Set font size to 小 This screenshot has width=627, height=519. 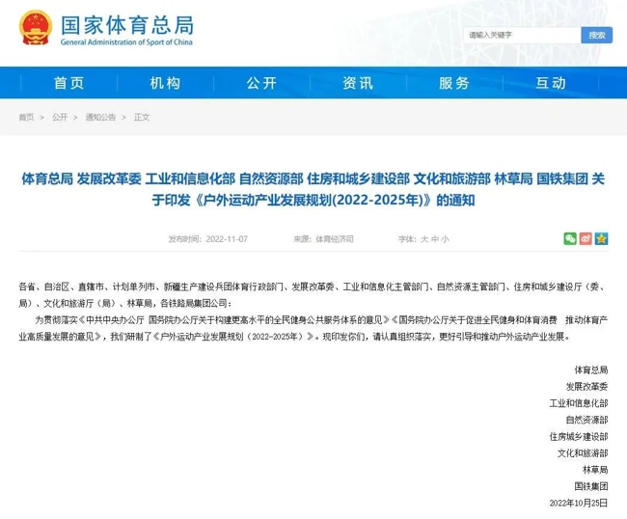pos(445,239)
